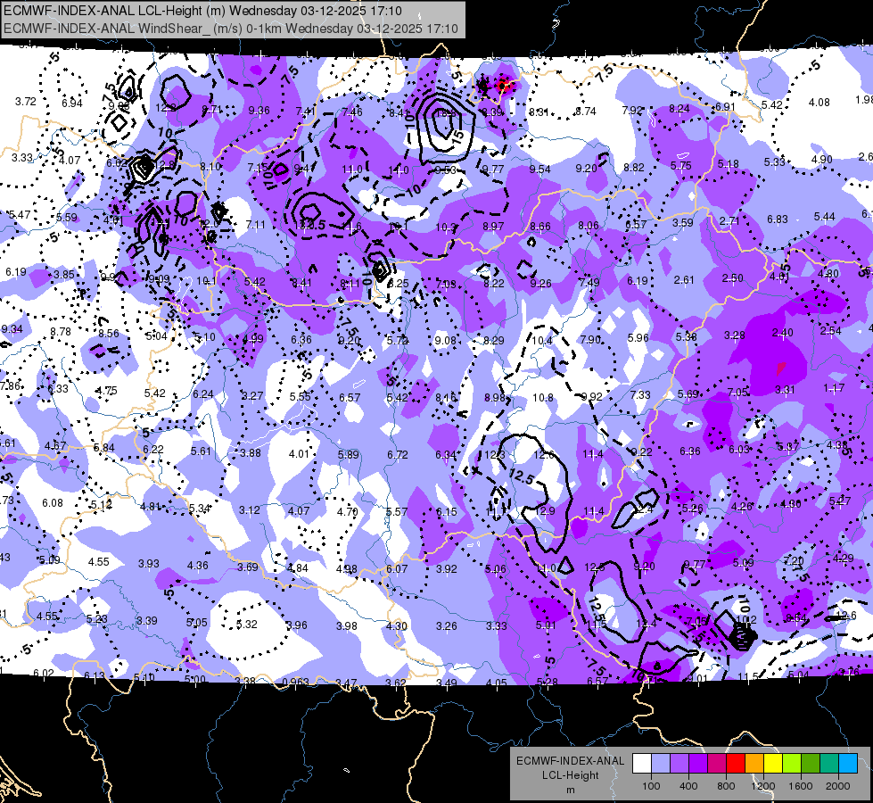Click the grid value '10.8'
The height and width of the screenshot is (803, 873).
point(543,397)
